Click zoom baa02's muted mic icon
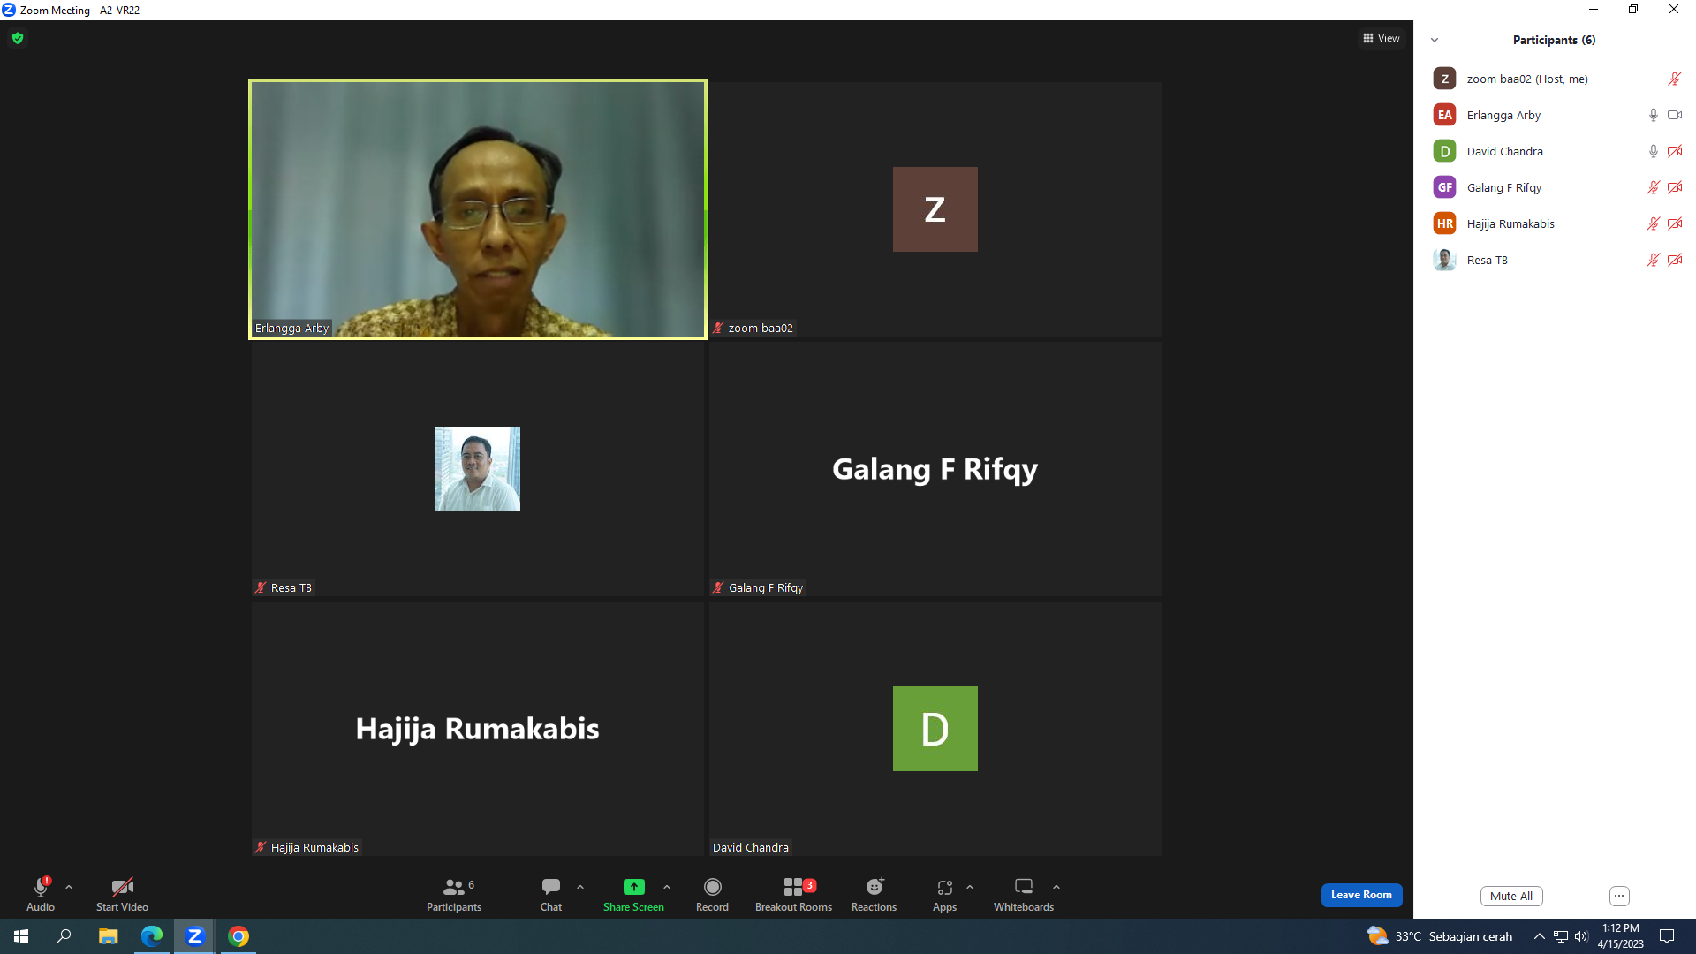This screenshot has height=954, width=1696. [x=1675, y=79]
